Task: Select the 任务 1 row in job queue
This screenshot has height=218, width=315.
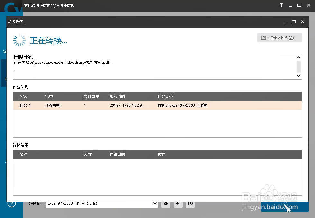Action: coord(157,105)
